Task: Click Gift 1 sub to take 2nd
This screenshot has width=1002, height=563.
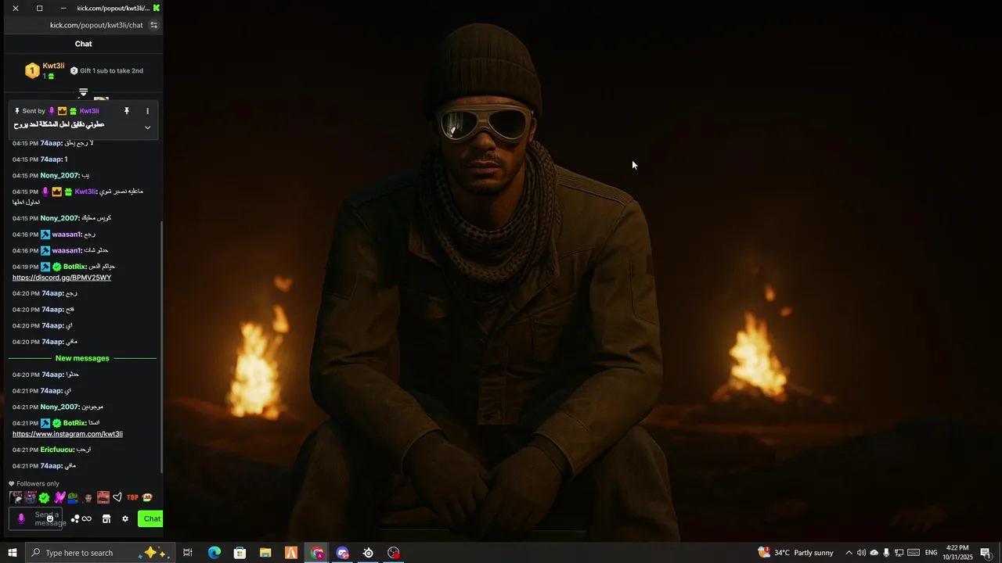Action: pos(106,70)
